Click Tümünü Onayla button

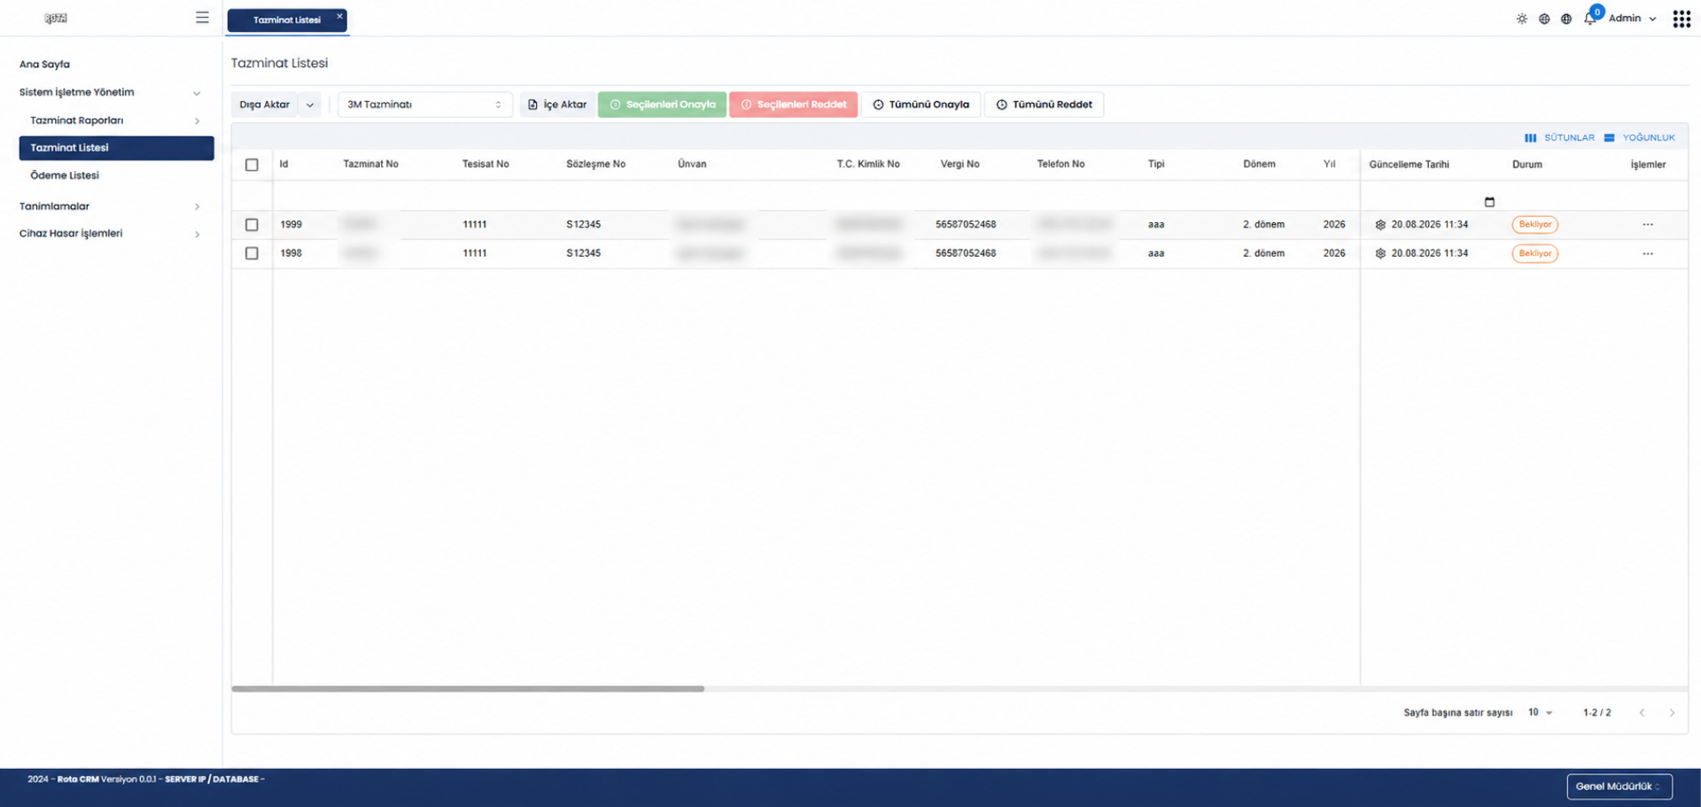pos(920,105)
